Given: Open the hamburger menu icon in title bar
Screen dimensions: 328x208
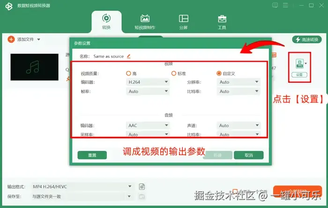Looking at the screenshot, I should tap(285, 5).
